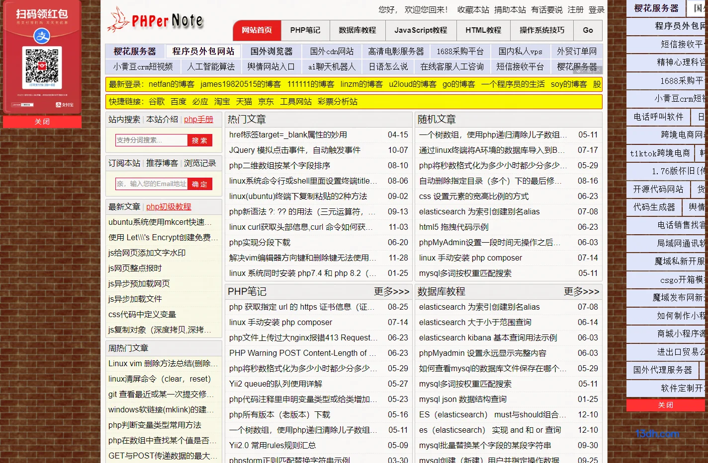Open the 有话要说 link
708x463 pixels.
(x=547, y=9)
